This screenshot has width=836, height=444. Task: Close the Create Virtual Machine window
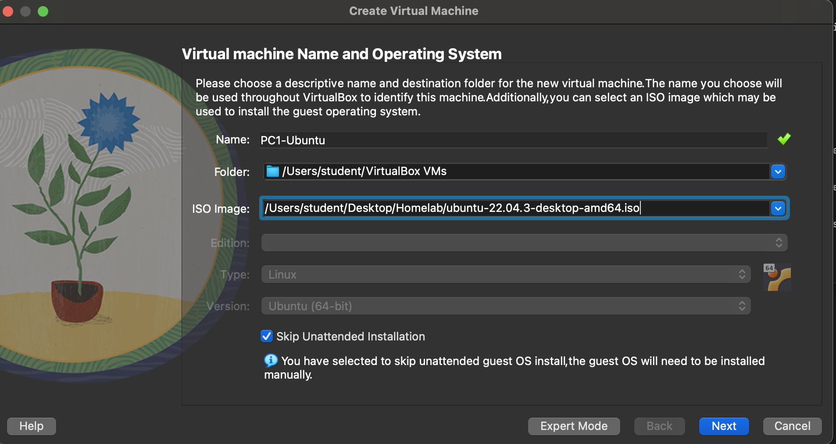pyautogui.click(x=8, y=11)
